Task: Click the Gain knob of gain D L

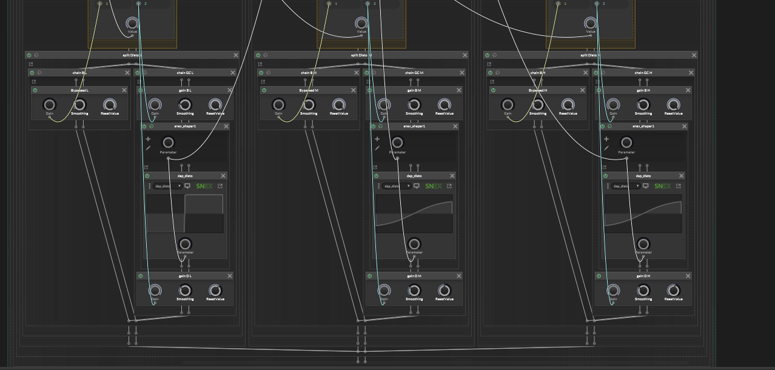Action: pos(155,291)
